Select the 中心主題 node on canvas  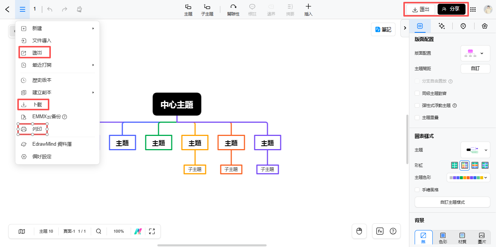click(x=177, y=104)
